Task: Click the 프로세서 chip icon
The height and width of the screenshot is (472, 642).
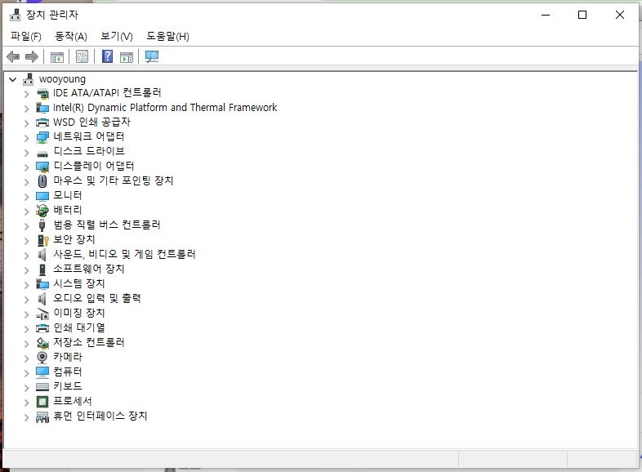Action: coord(42,402)
